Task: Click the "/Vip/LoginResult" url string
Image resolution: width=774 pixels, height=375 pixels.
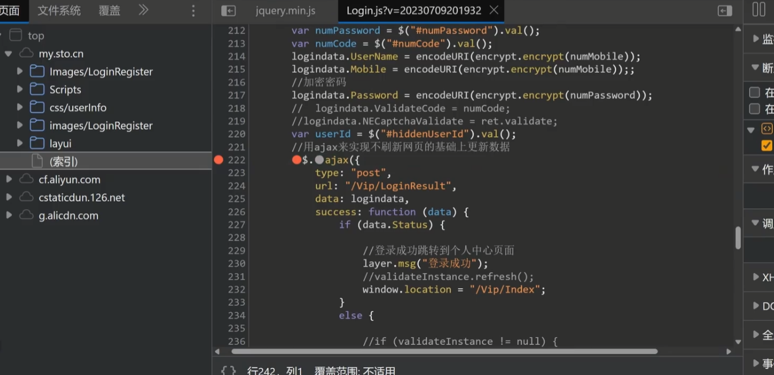Action: coord(398,186)
